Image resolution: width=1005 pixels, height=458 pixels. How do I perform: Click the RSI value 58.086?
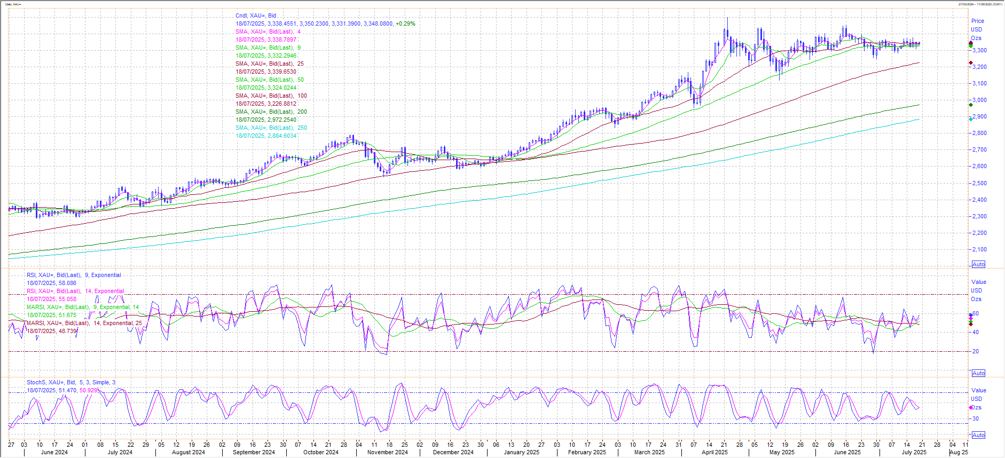tap(67, 283)
